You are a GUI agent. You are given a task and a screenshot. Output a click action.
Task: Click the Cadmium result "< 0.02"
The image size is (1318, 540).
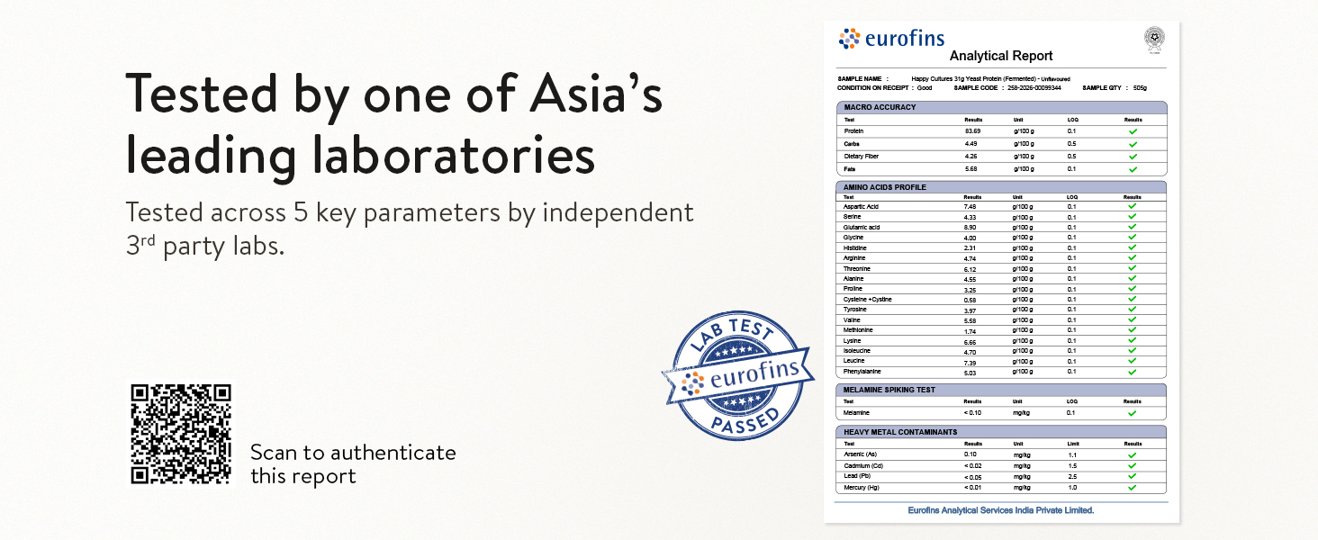(x=973, y=466)
